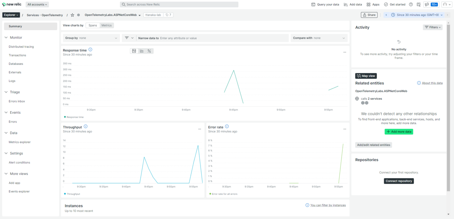This screenshot has width=454, height=219.
Task: Click in the Search across New Relic field
Action: click(179, 5)
